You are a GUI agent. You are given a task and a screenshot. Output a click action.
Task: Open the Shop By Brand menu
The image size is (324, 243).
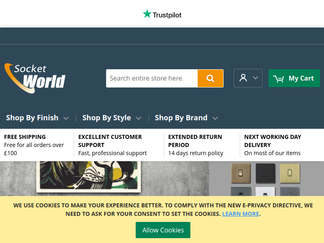pos(181,117)
